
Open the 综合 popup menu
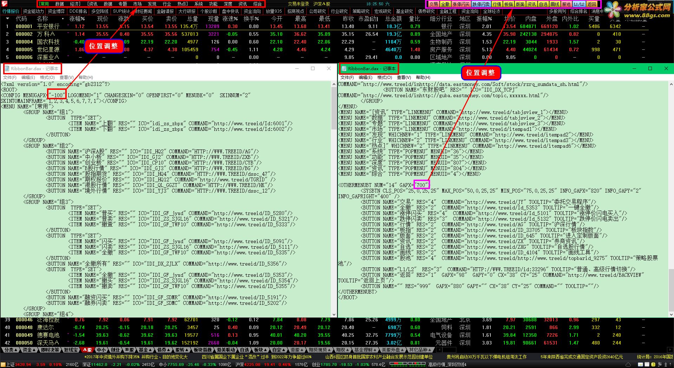click(x=257, y=4)
